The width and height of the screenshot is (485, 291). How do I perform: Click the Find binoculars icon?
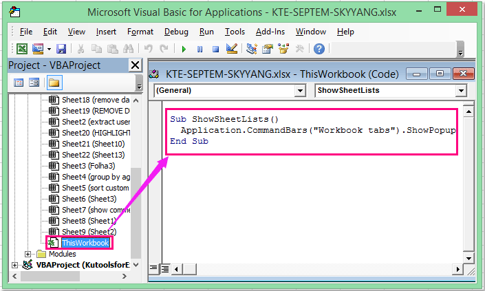[128, 49]
